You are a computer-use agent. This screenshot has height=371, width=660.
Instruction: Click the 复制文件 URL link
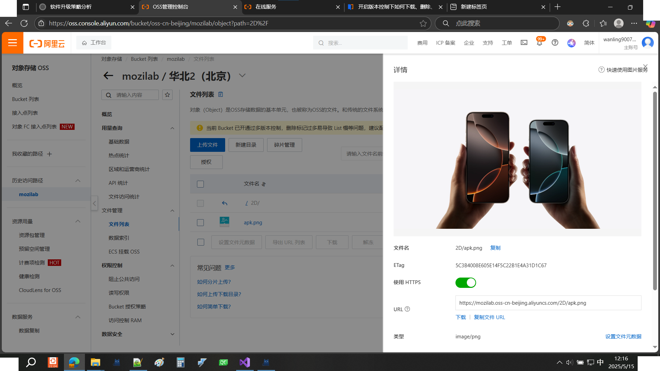coord(489,317)
